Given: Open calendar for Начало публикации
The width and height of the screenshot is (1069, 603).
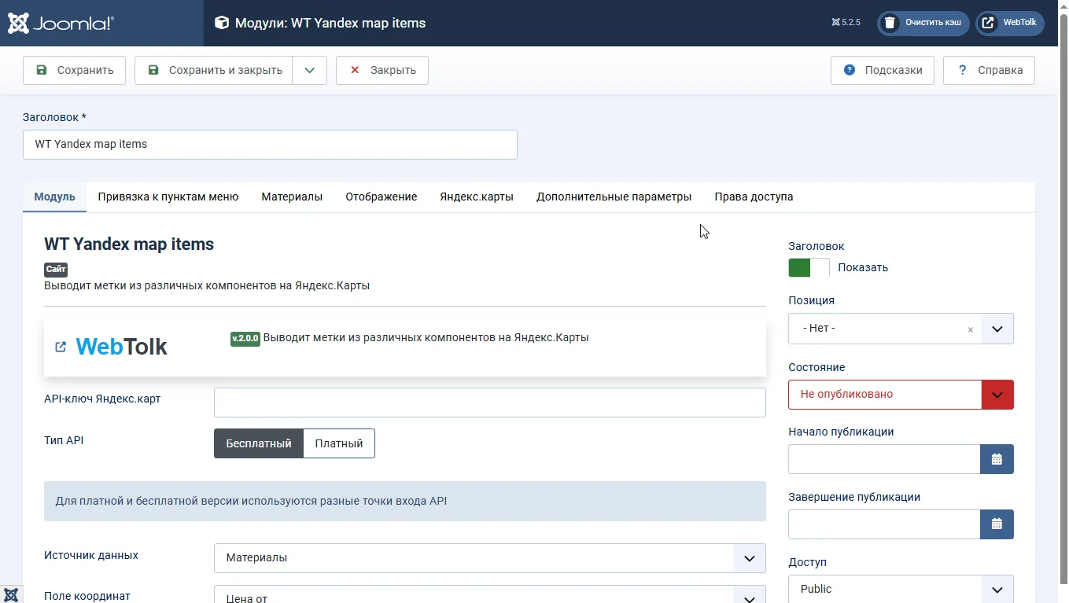Looking at the screenshot, I should coord(997,459).
